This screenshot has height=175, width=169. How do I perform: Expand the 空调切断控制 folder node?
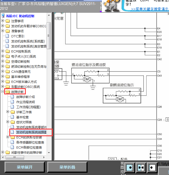[x=3, y=61]
